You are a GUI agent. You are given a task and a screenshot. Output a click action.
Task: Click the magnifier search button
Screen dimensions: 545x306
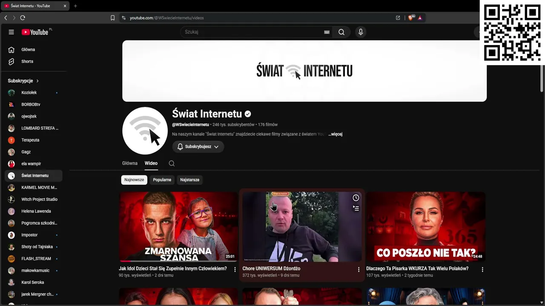pos(341,32)
